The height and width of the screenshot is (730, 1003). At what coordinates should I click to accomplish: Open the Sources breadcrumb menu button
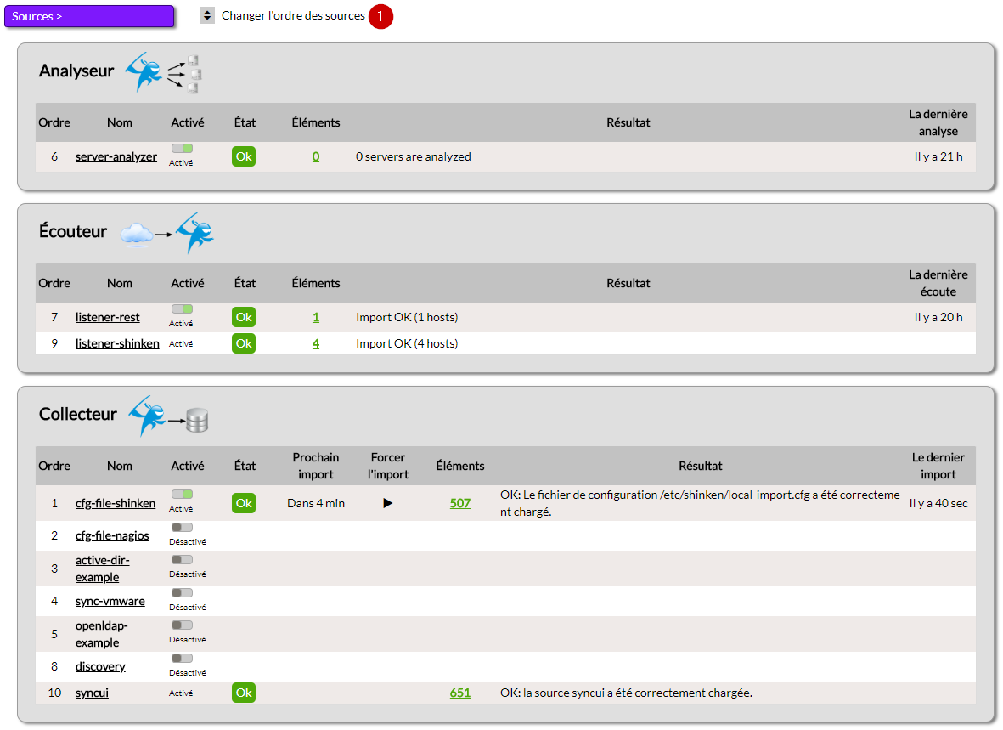[x=89, y=16]
